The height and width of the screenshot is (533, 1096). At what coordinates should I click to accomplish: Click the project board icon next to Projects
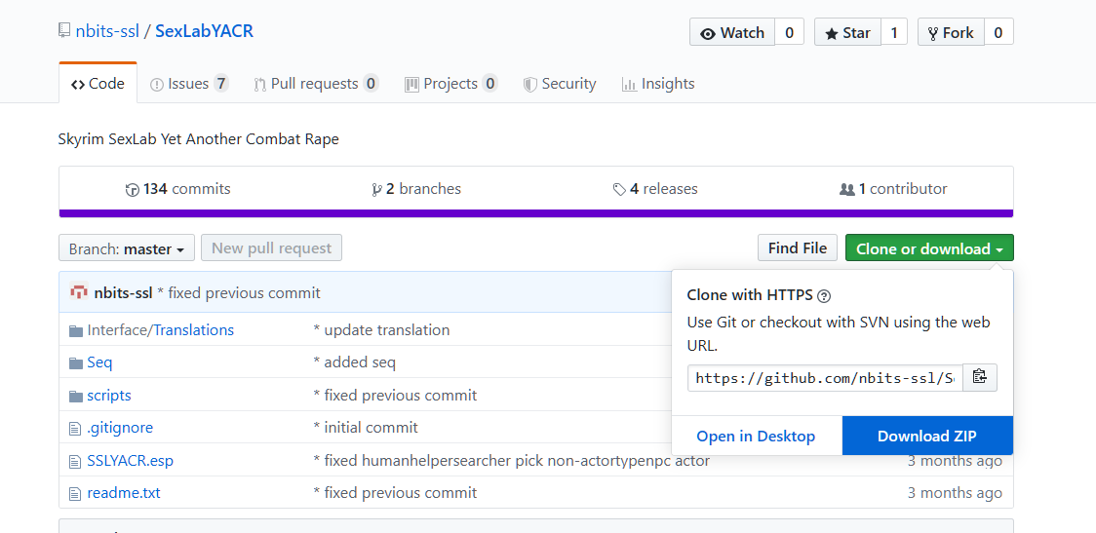click(x=411, y=85)
